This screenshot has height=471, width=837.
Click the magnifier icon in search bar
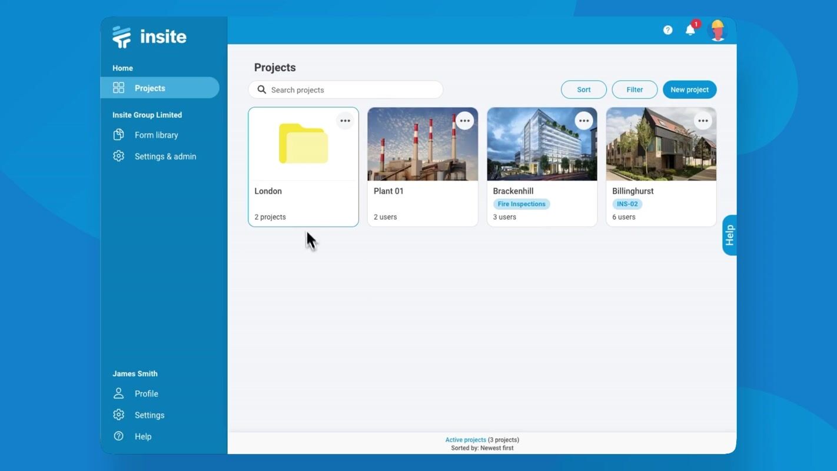(x=262, y=89)
